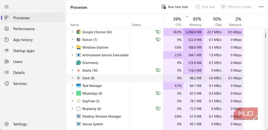Image resolution: width=268 pixels, height=130 pixels.
Task: Expand the Notion (7) process group
Action: click(x=72, y=40)
